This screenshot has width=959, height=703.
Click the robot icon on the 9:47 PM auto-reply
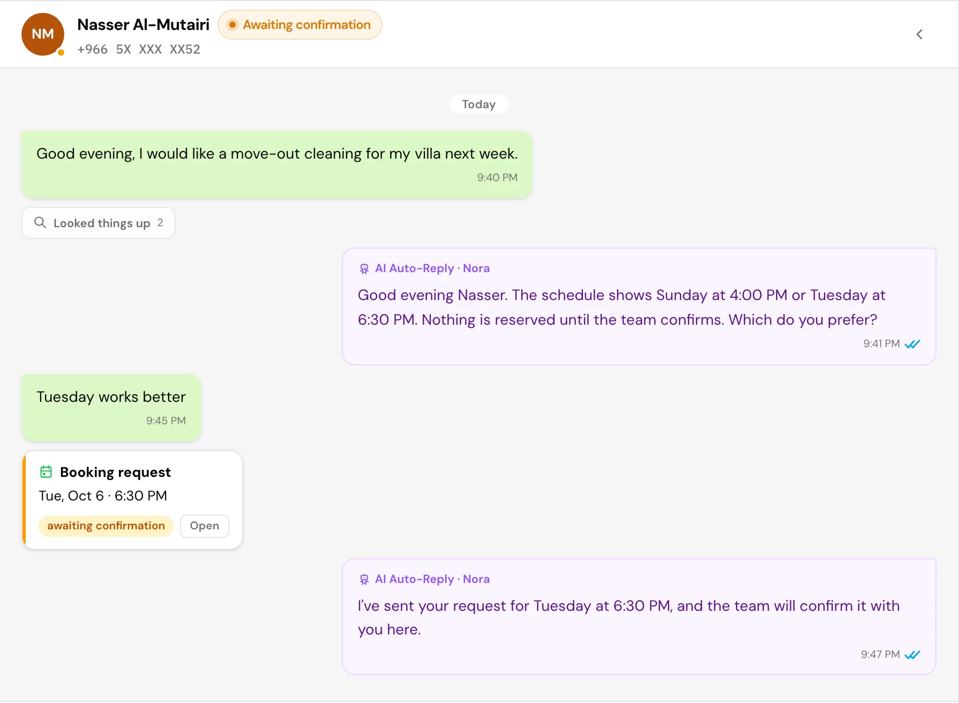(364, 579)
